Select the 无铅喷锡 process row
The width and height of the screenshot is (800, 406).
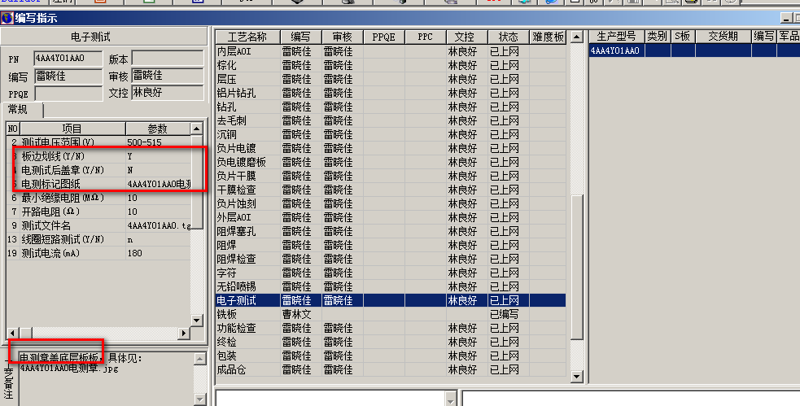click(391, 286)
